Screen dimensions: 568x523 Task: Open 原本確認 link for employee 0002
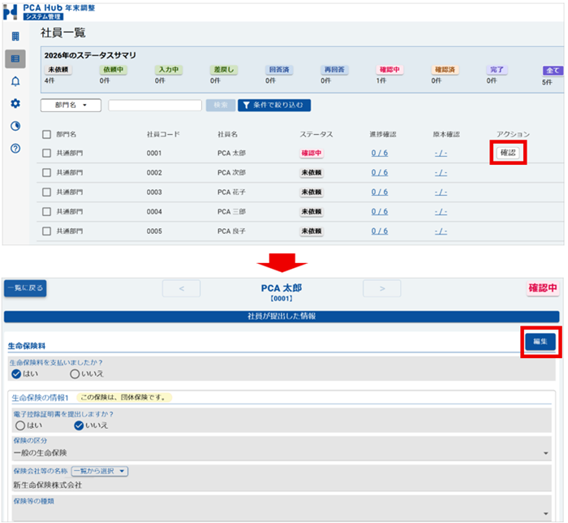(x=441, y=173)
